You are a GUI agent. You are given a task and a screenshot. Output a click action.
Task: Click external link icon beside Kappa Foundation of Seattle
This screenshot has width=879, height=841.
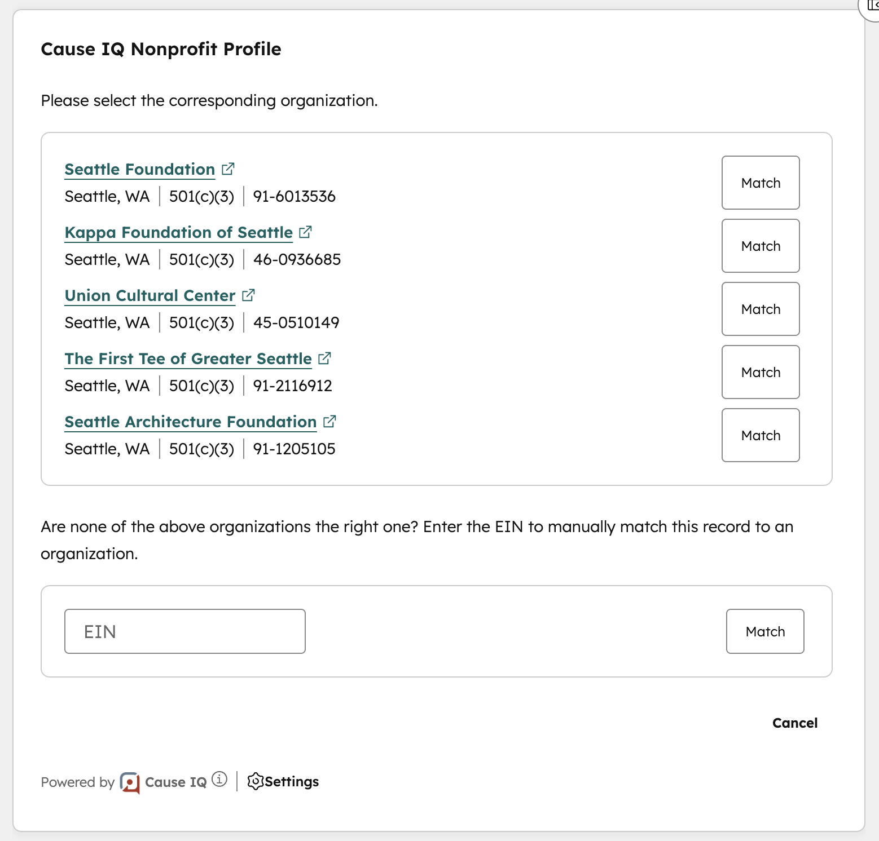tap(305, 231)
